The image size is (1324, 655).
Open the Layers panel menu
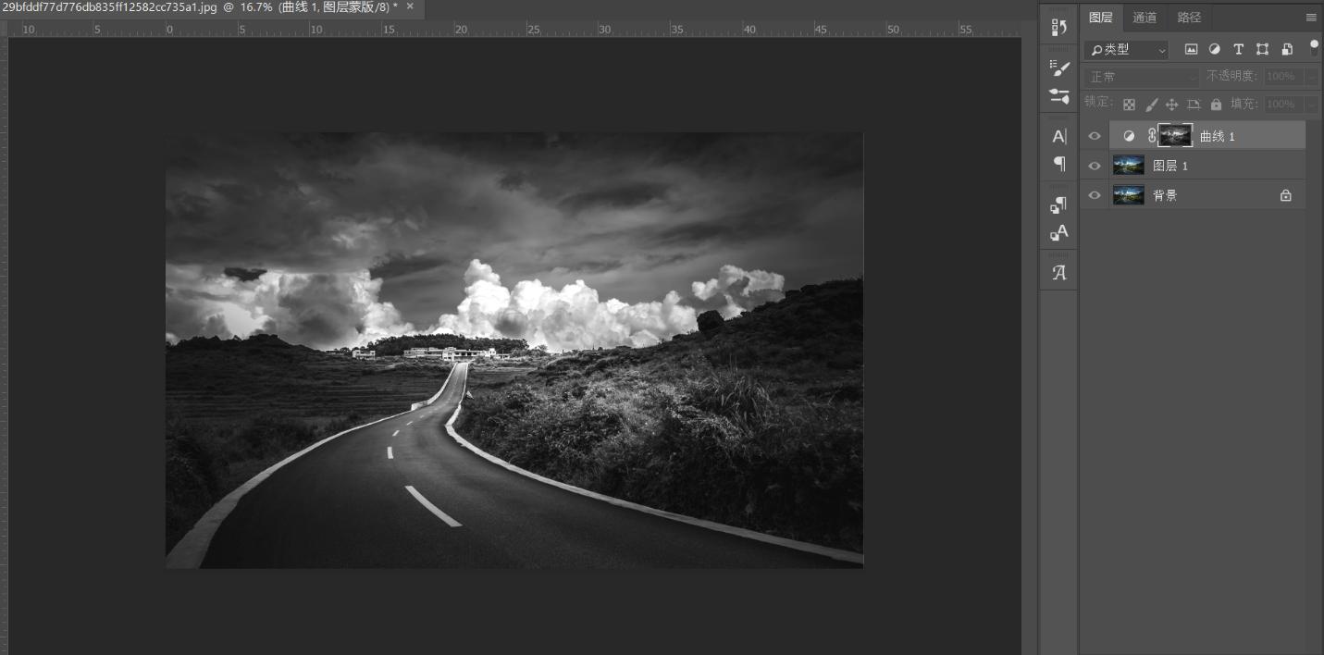1311,17
